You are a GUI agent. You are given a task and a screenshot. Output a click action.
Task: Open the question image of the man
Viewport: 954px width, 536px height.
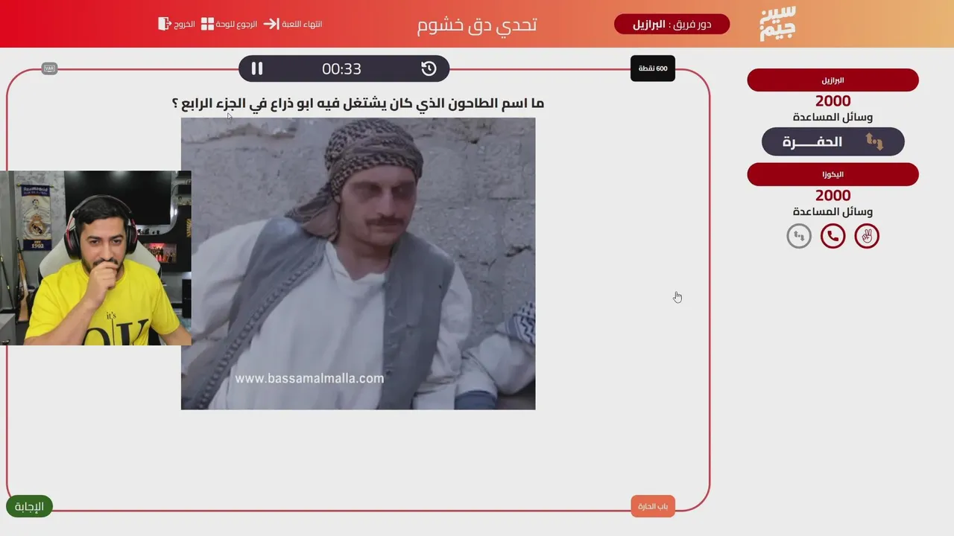[x=358, y=264]
